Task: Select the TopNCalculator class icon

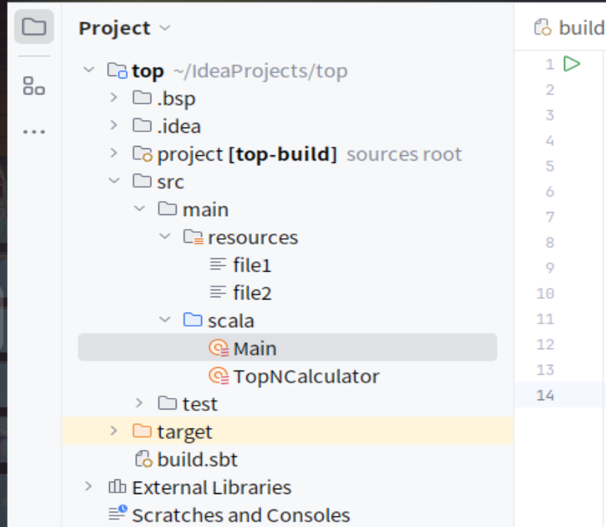Action: tap(219, 376)
